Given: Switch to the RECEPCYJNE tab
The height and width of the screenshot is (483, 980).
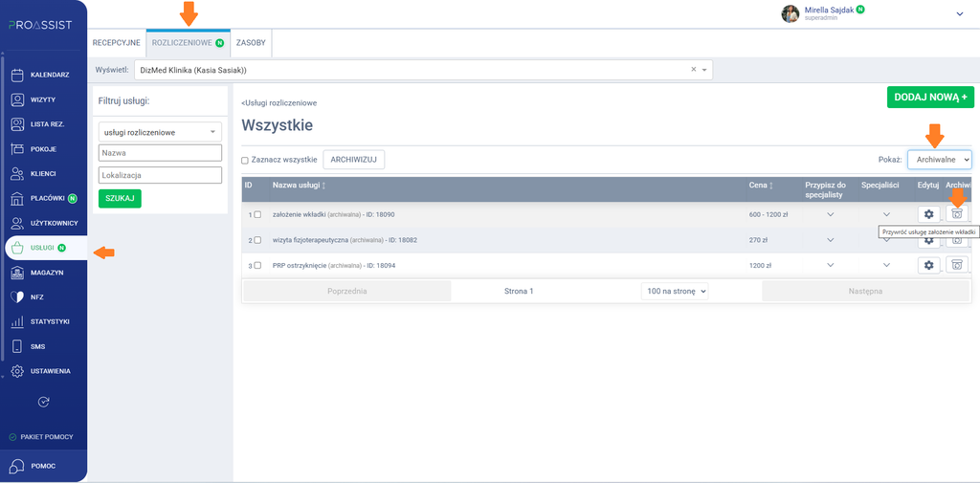Looking at the screenshot, I should (x=116, y=43).
